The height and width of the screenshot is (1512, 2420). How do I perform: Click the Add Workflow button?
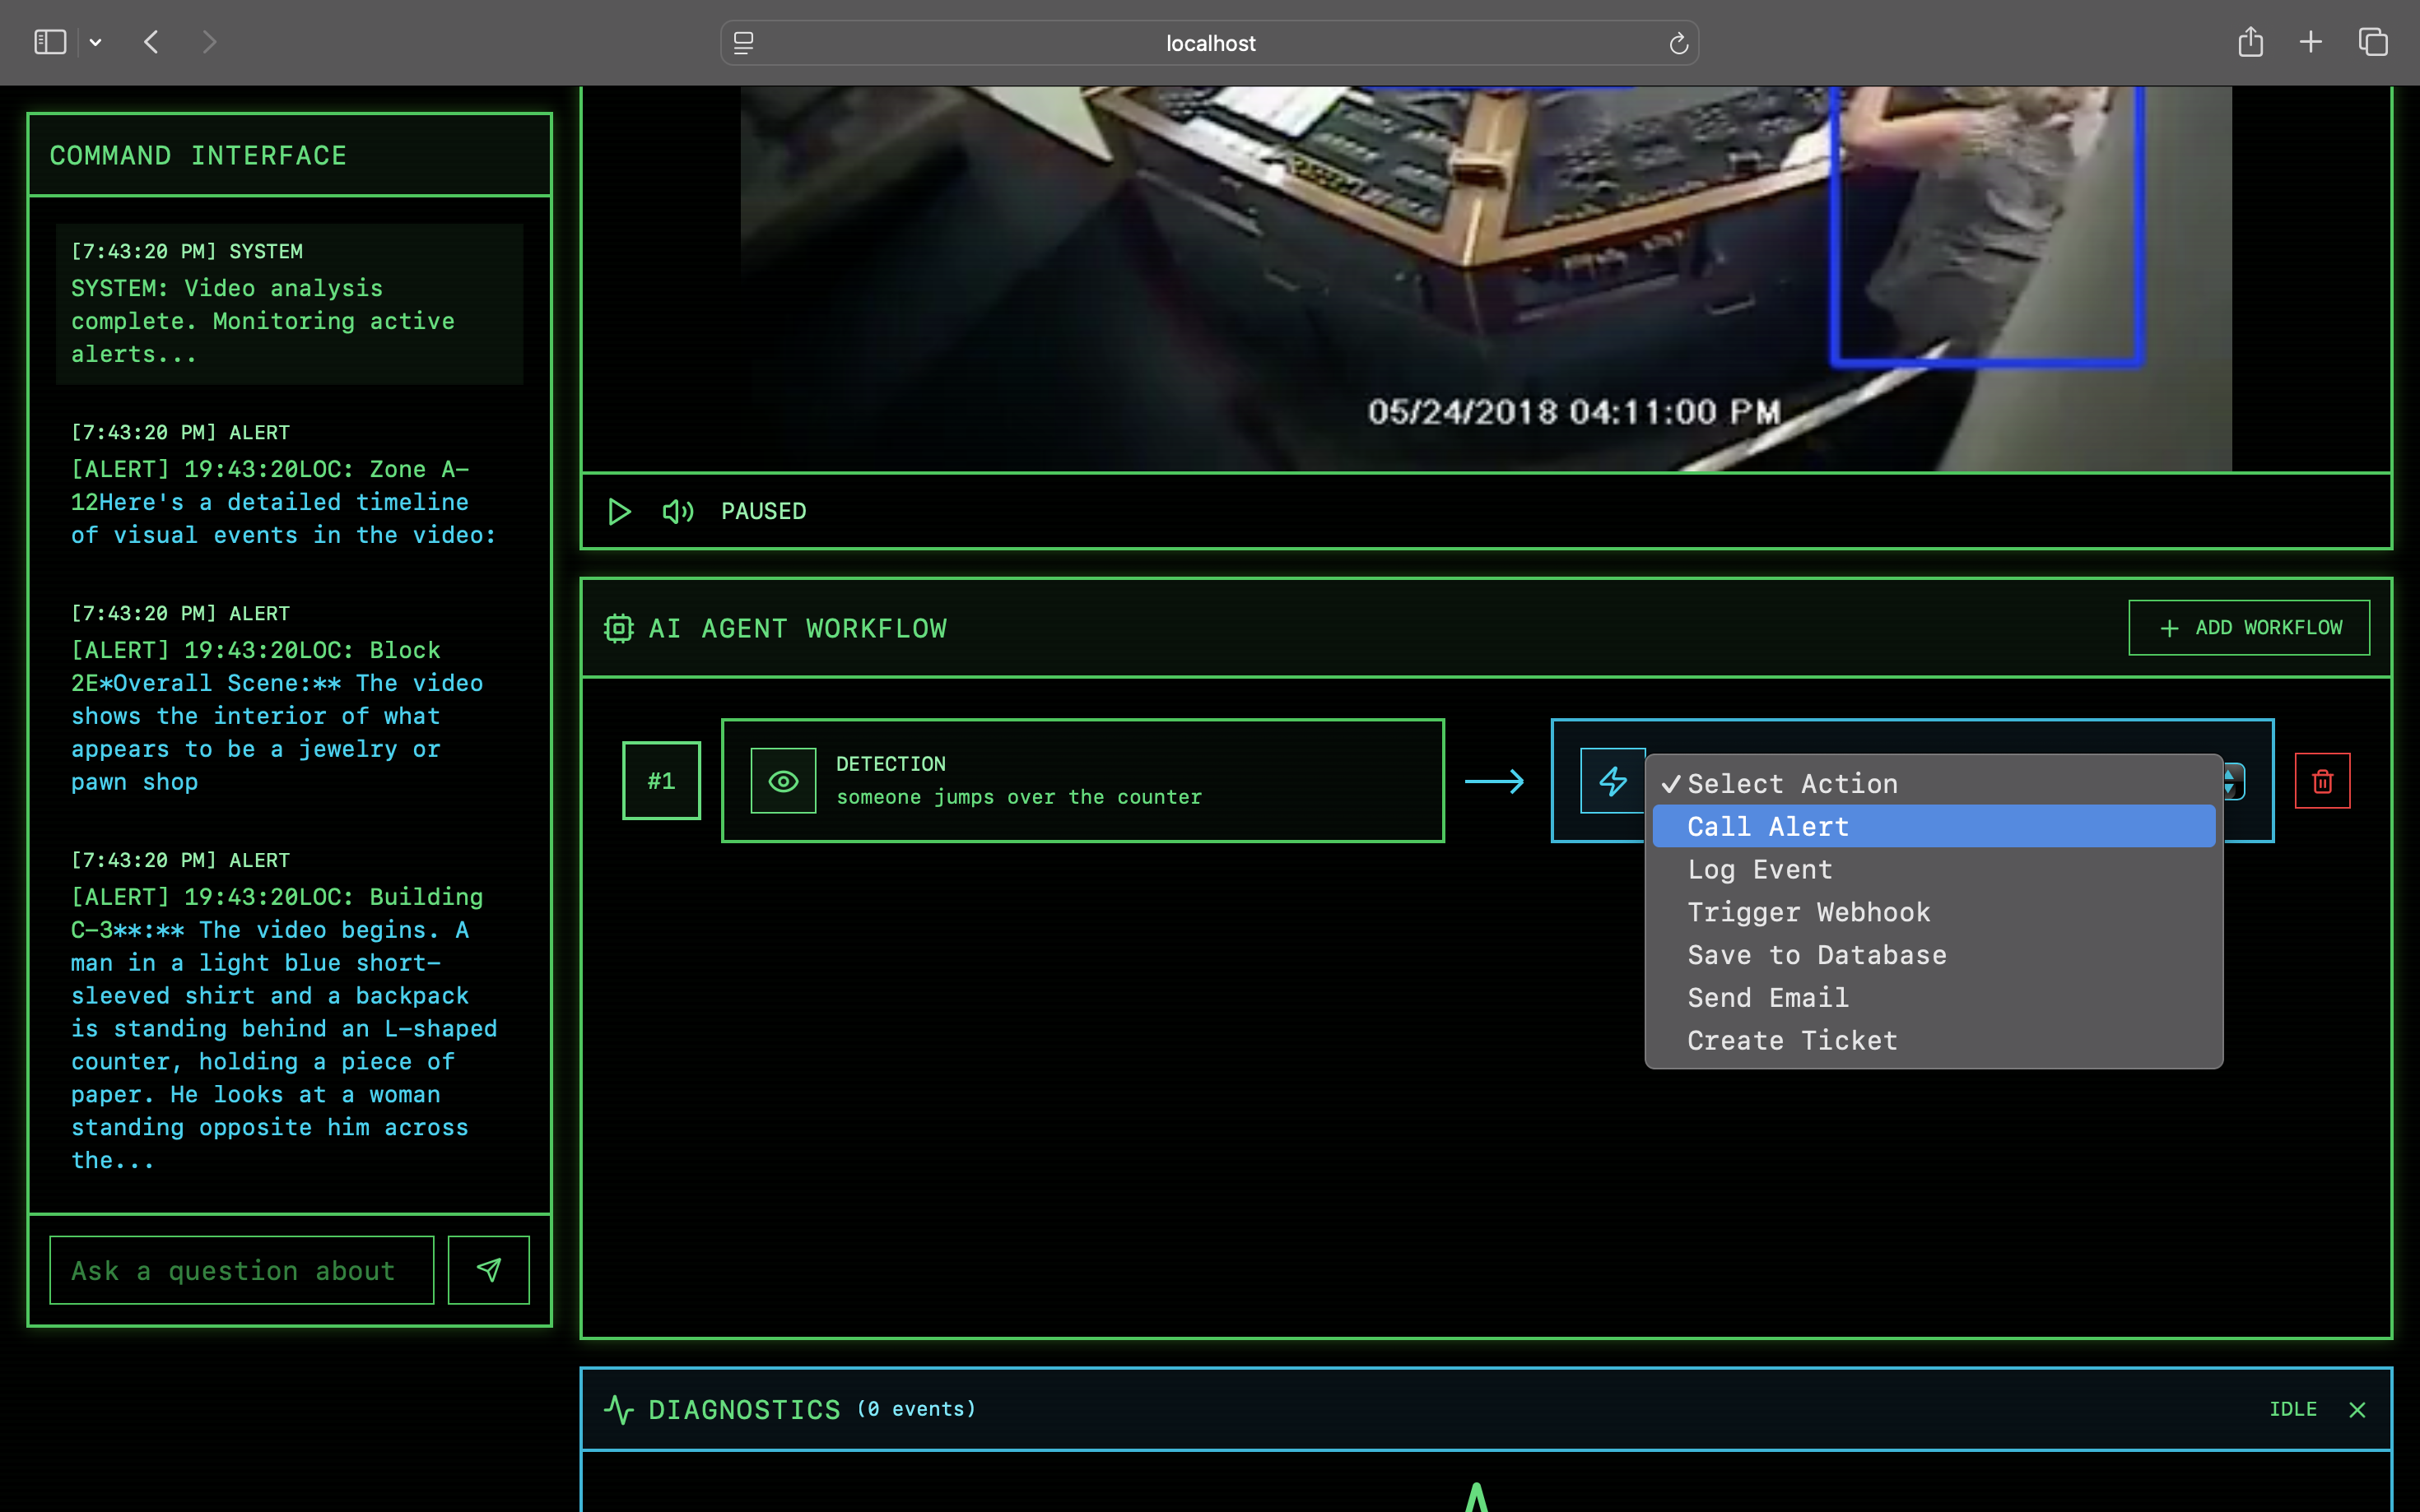coord(2248,627)
